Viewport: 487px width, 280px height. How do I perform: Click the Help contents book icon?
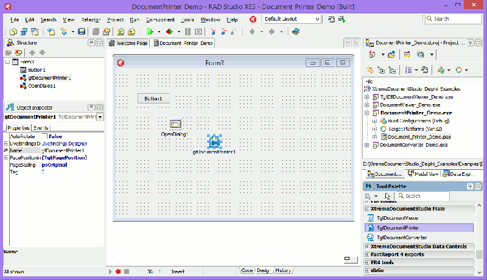click(x=296, y=32)
